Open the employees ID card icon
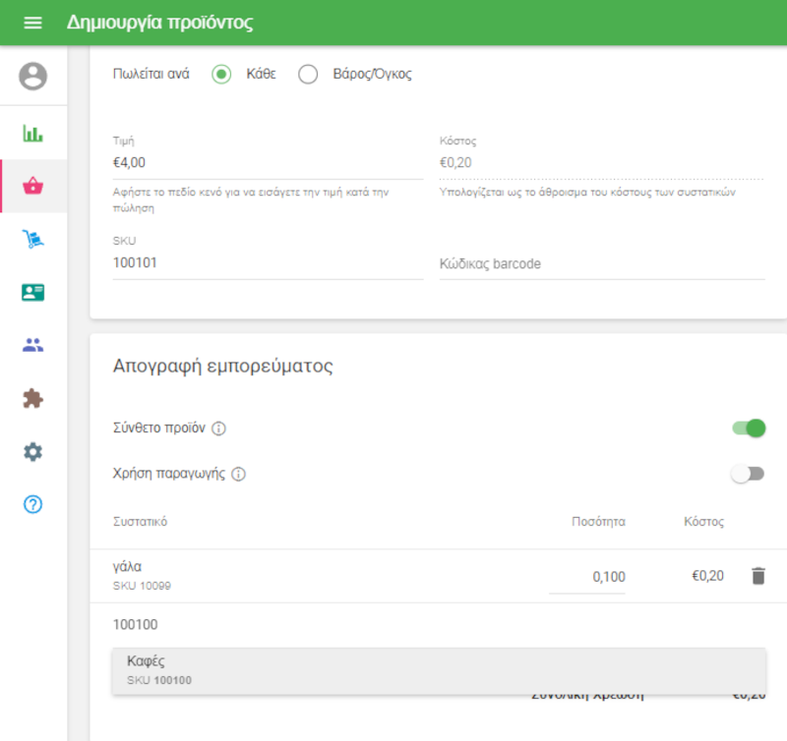Viewport: 787px width, 741px height. [33, 292]
